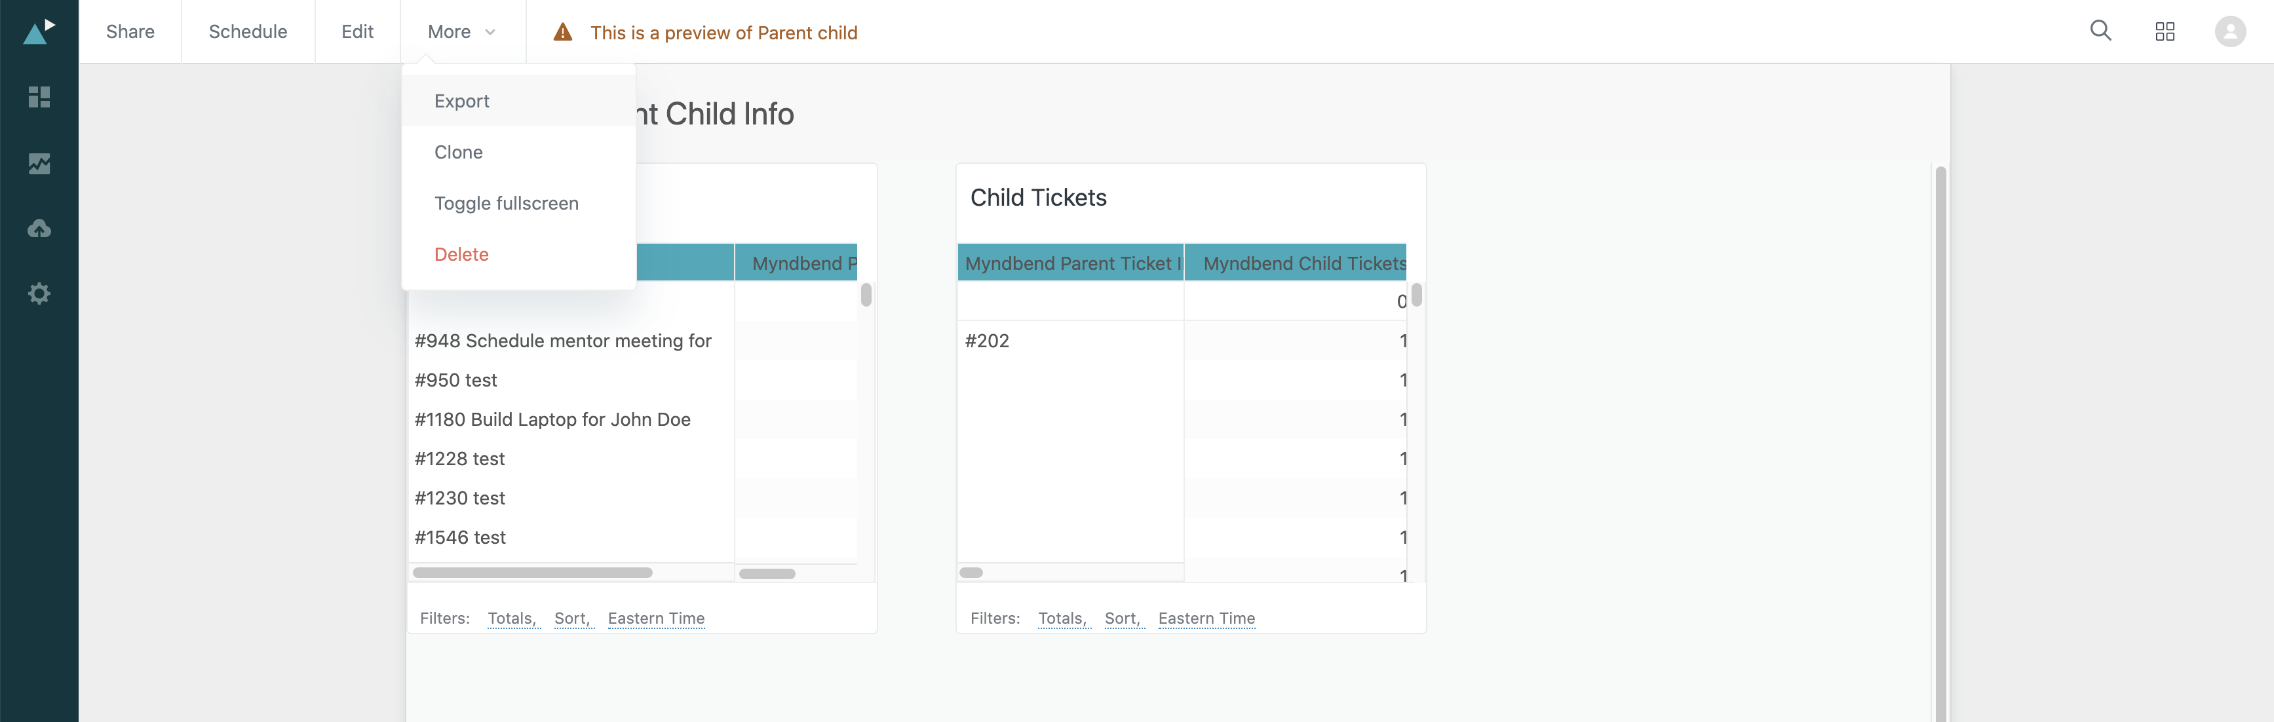Image resolution: width=2274 pixels, height=722 pixels.
Task: Click the Share button
Action: (x=130, y=31)
